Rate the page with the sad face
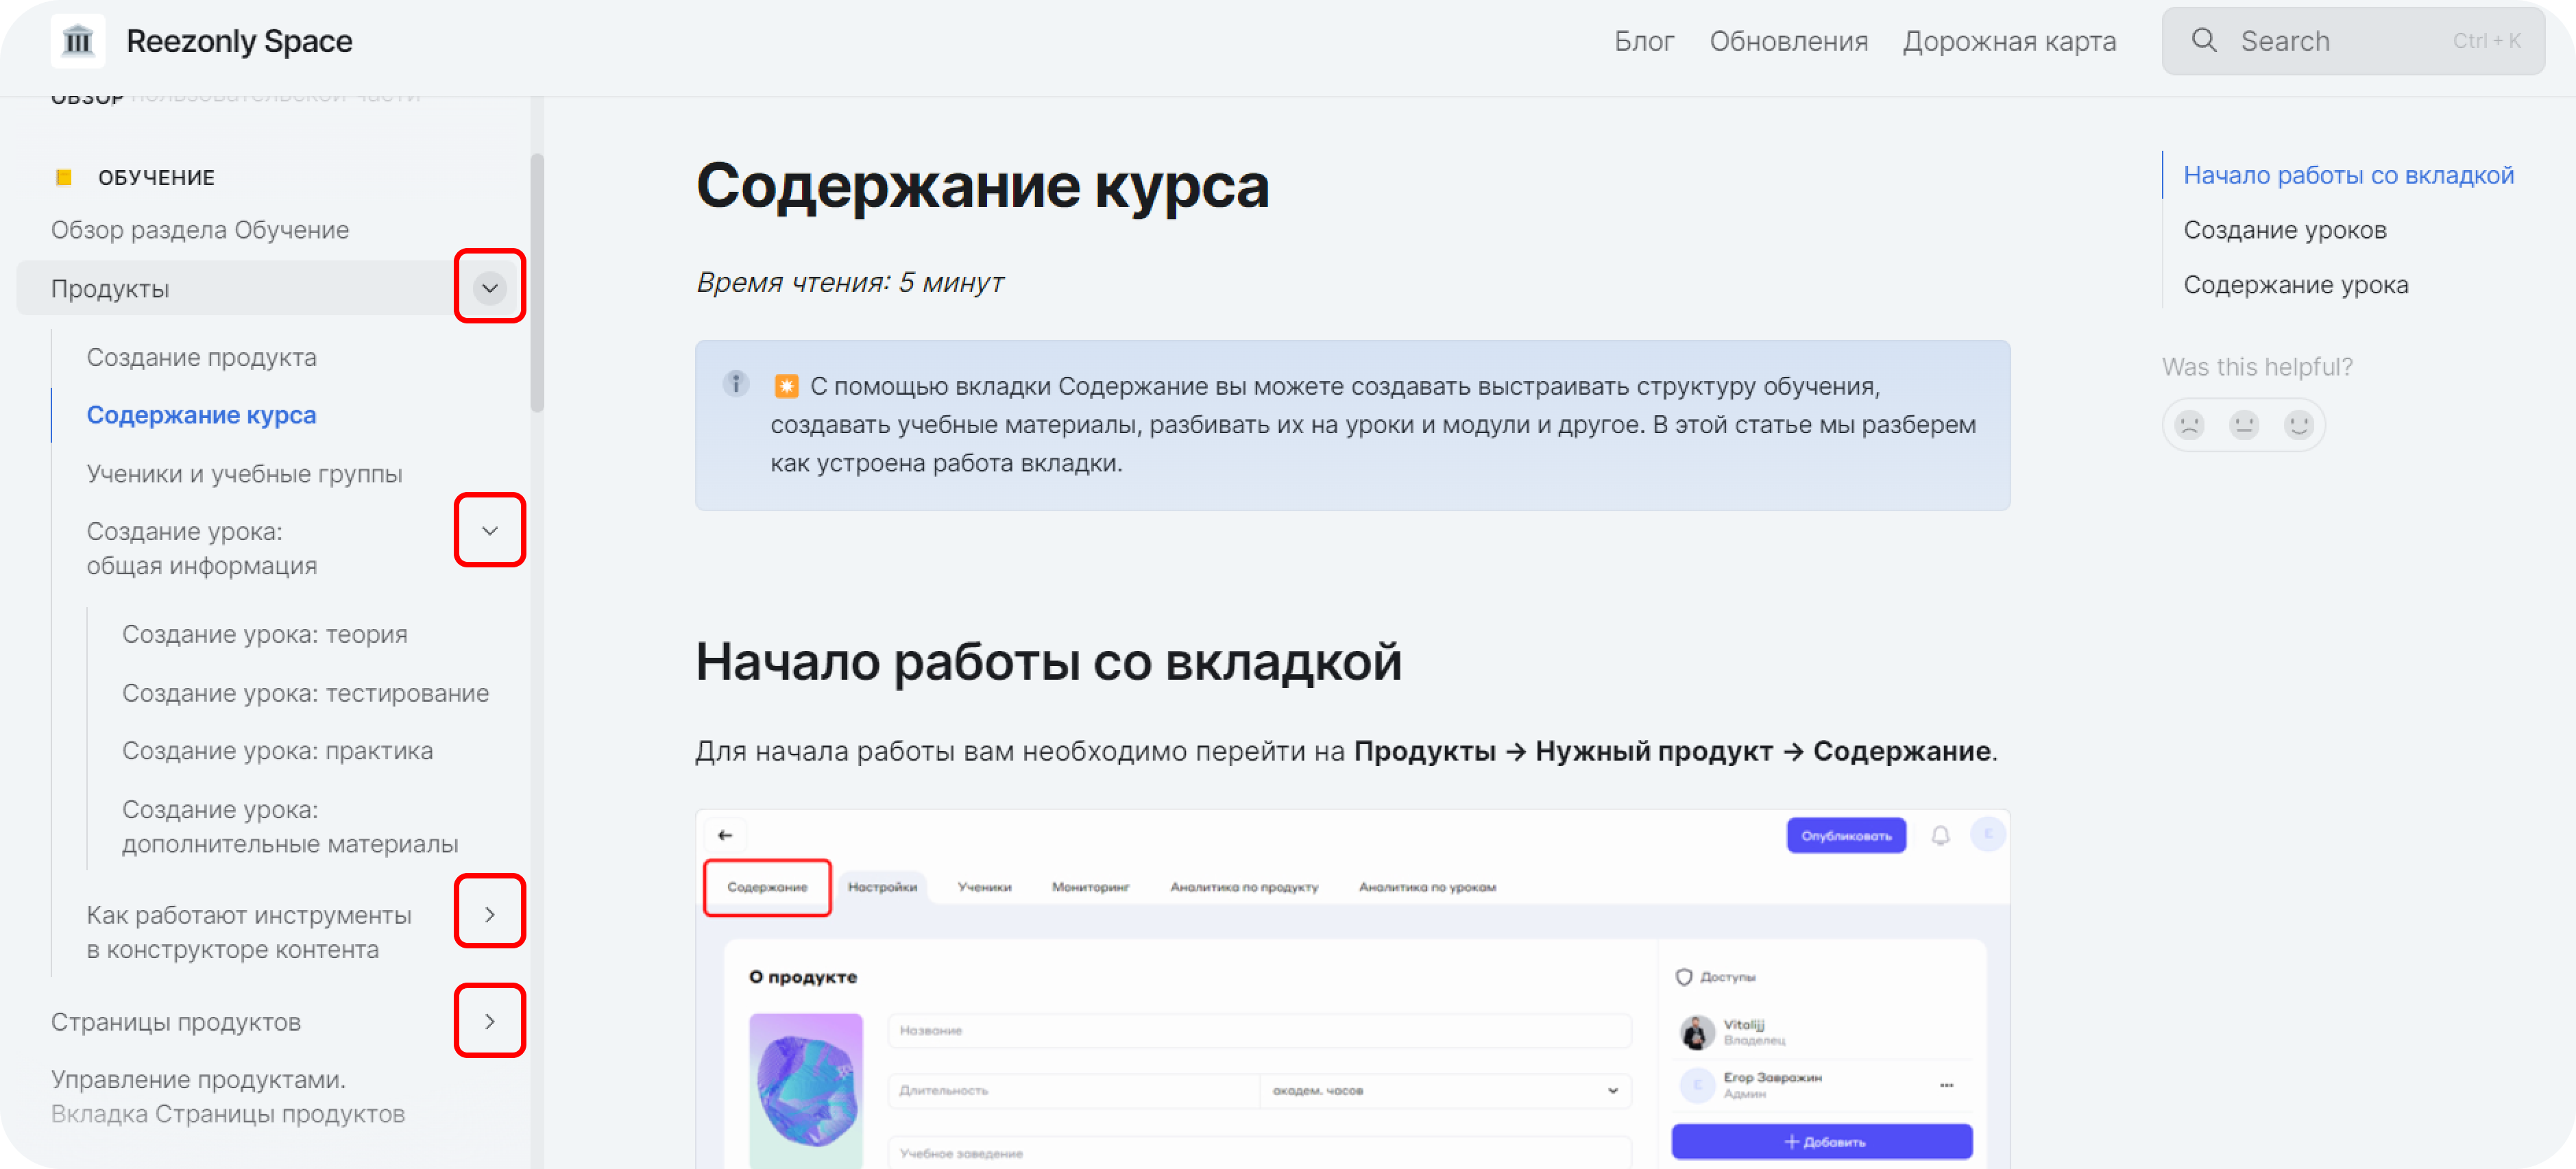Viewport: 2576px width, 1169px height. [2189, 425]
